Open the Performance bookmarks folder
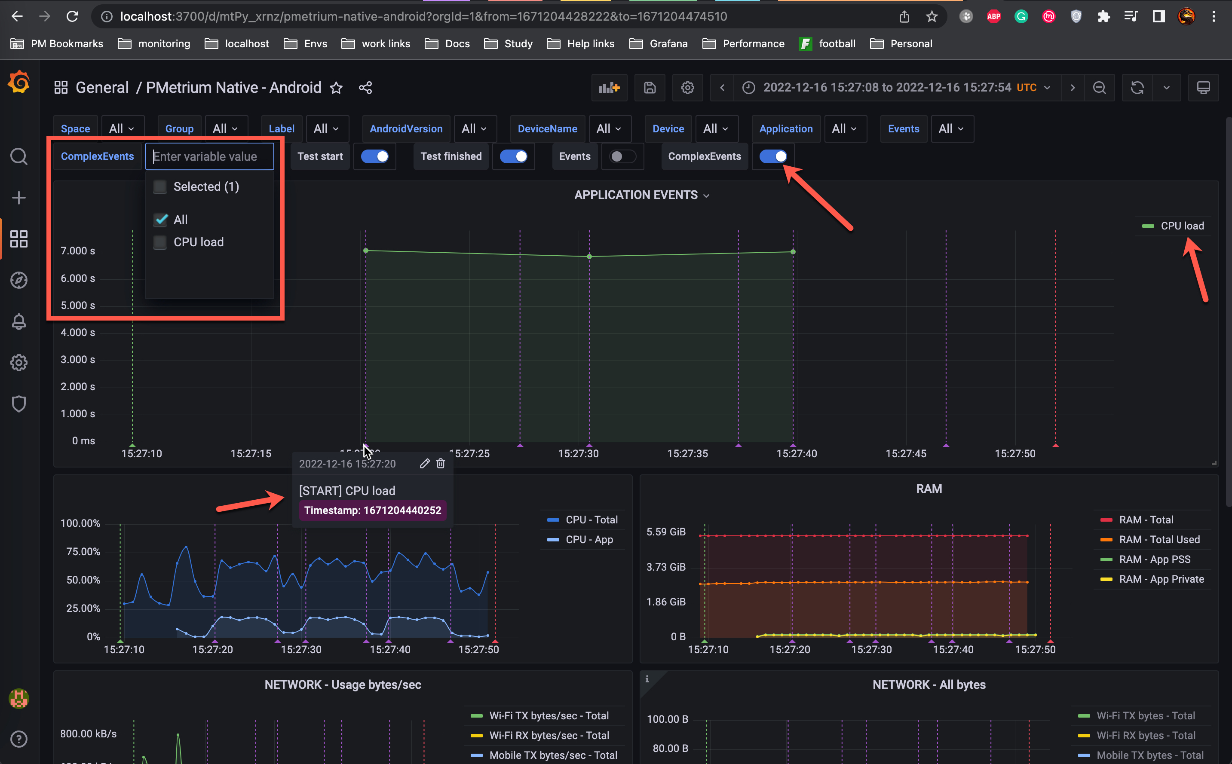1232x764 pixels. (x=743, y=44)
